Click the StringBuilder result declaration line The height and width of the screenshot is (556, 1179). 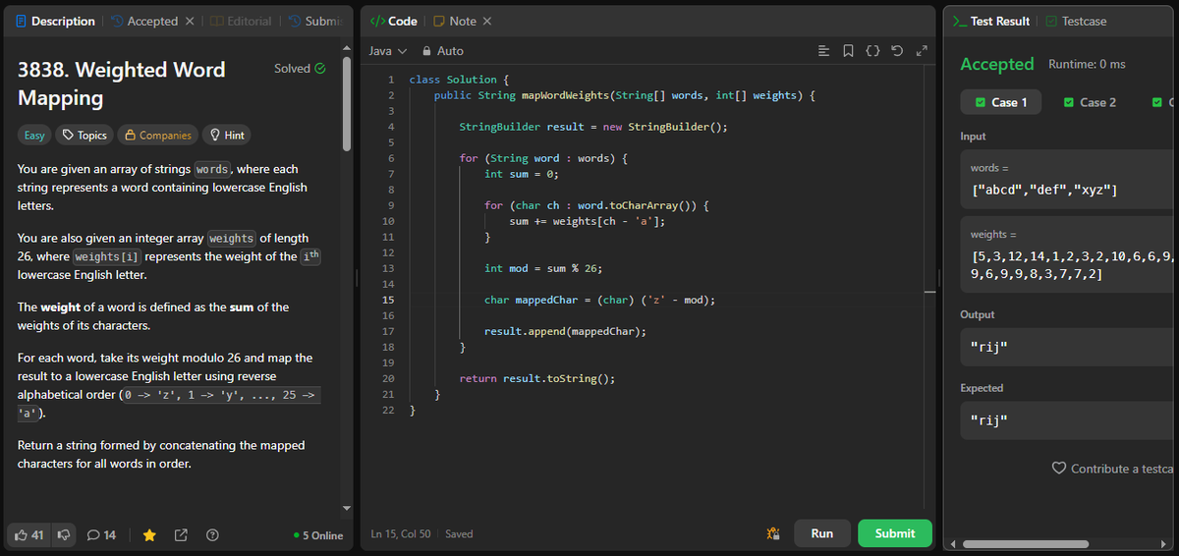592,127
